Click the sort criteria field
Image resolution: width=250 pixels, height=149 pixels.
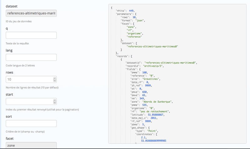pyautogui.click(x=31, y=123)
